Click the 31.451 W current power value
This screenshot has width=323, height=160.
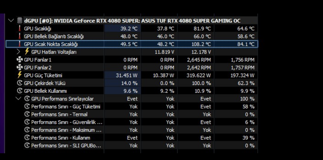[x=127, y=75]
